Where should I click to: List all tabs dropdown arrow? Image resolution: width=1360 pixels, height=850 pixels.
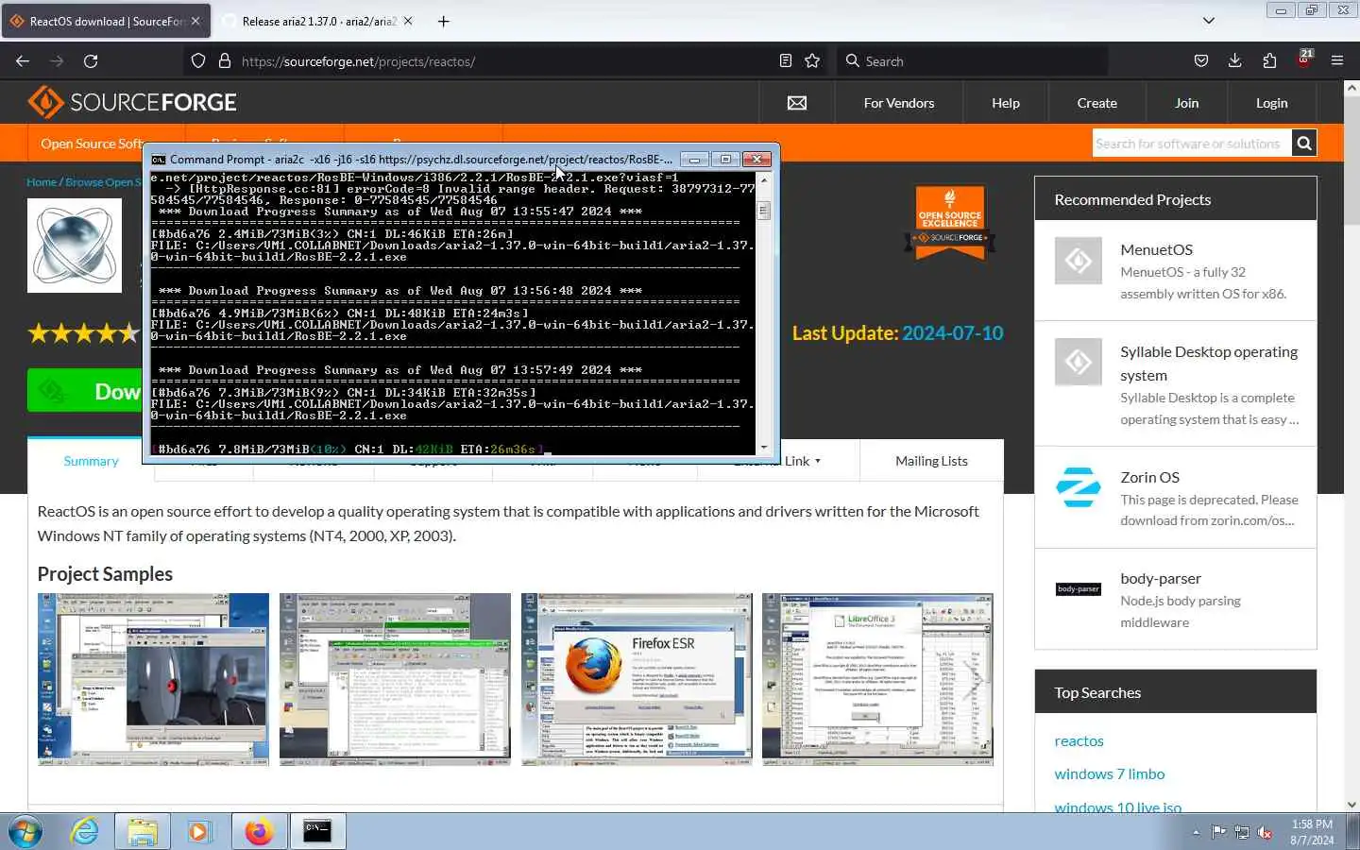(1209, 21)
